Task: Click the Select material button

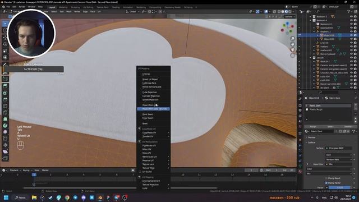Action: [x=330, y=127]
